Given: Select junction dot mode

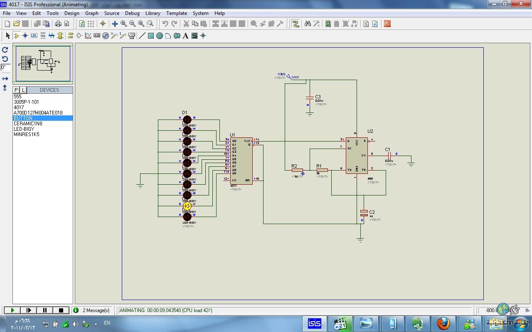Looking at the screenshot, I should (25, 36).
